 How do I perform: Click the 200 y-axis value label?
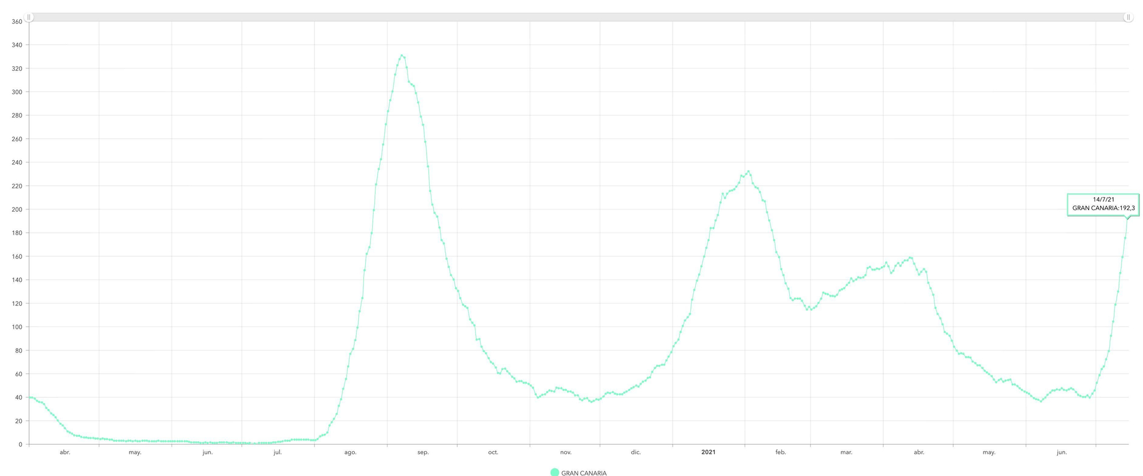click(x=17, y=209)
